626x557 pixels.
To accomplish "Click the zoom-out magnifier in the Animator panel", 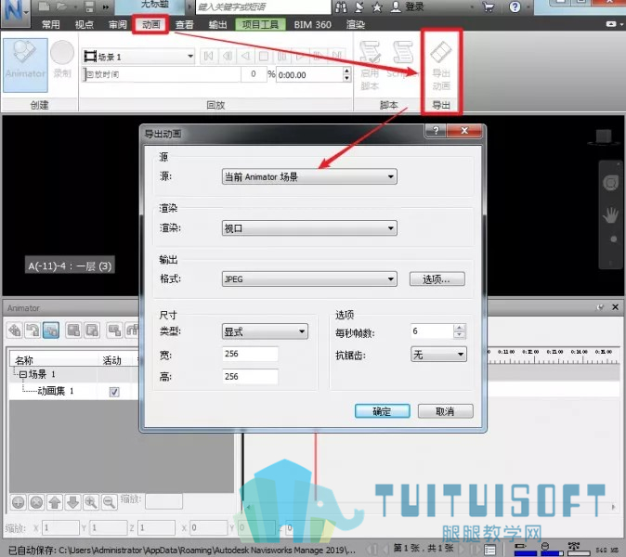I will (109, 502).
